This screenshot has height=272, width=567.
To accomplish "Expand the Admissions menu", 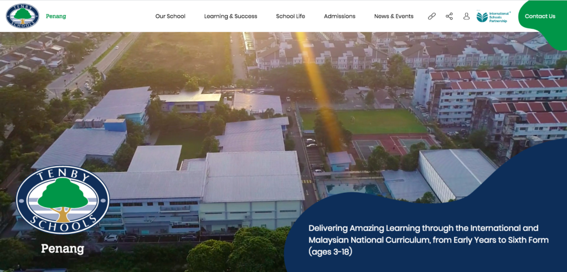I will 339,16.
